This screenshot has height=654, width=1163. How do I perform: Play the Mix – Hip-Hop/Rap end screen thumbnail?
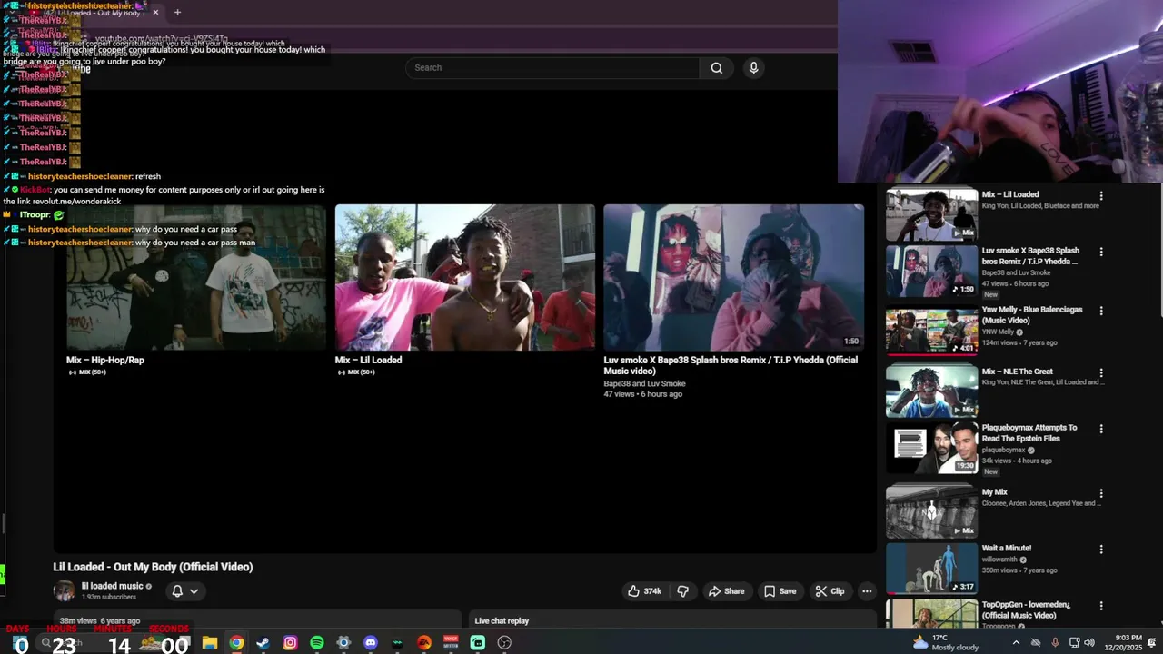click(196, 277)
